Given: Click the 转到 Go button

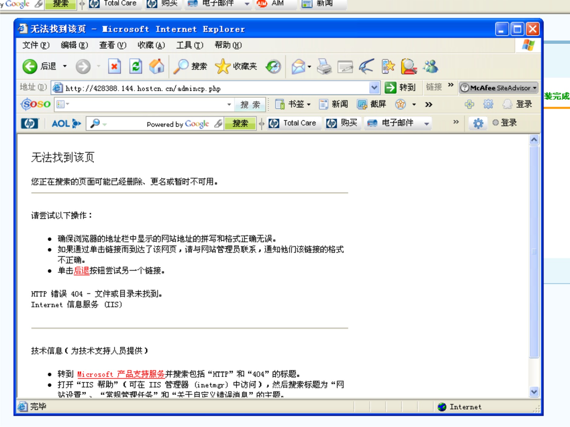Looking at the screenshot, I should [x=400, y=88].
